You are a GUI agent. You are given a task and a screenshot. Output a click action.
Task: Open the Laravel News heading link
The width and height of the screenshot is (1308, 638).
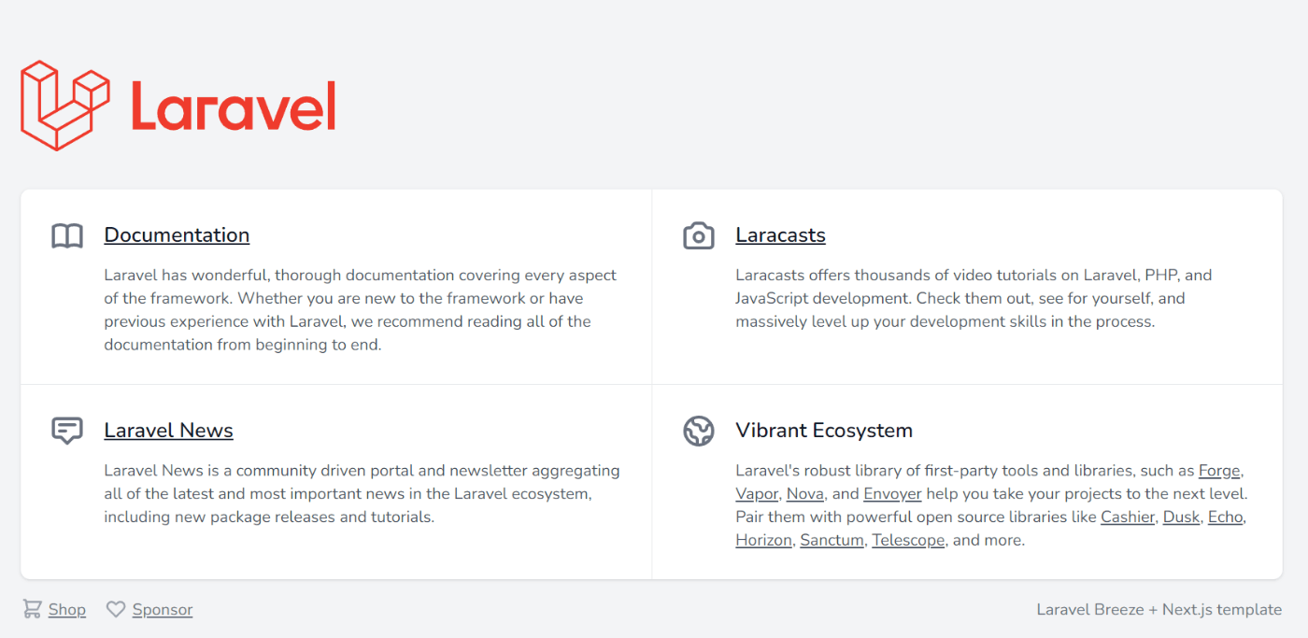tap(168, 431)
